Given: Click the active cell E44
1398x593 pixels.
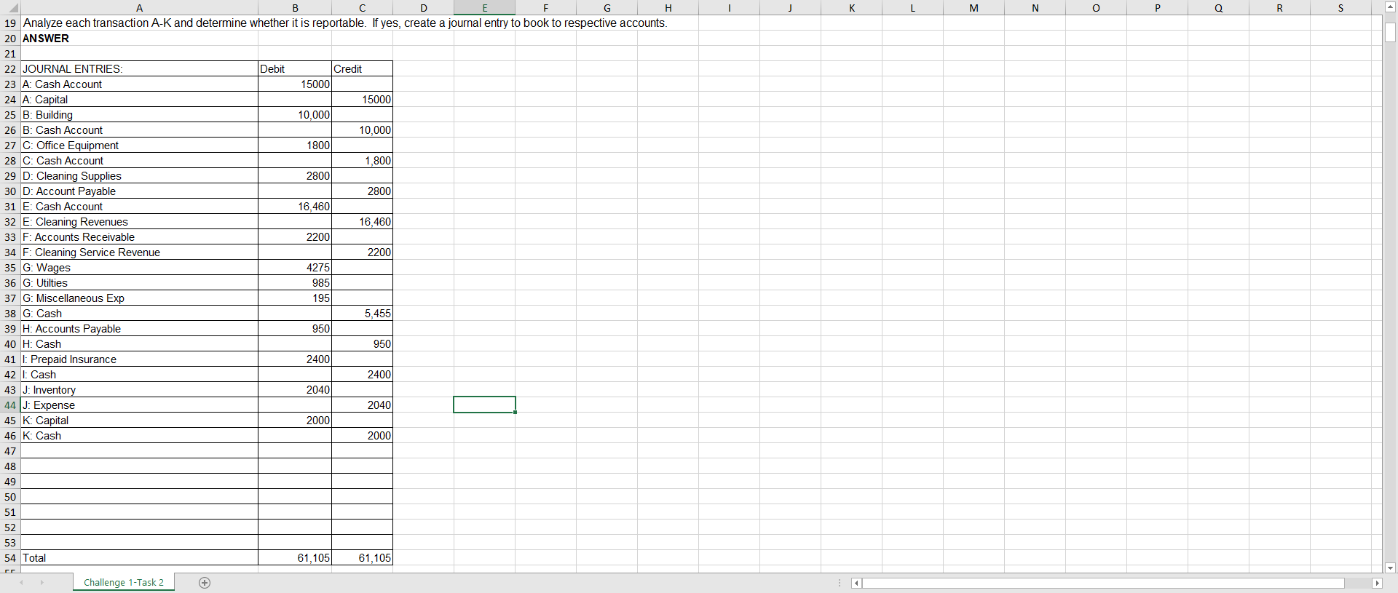Looking at the screenshot, I should [x=484, y=405].
